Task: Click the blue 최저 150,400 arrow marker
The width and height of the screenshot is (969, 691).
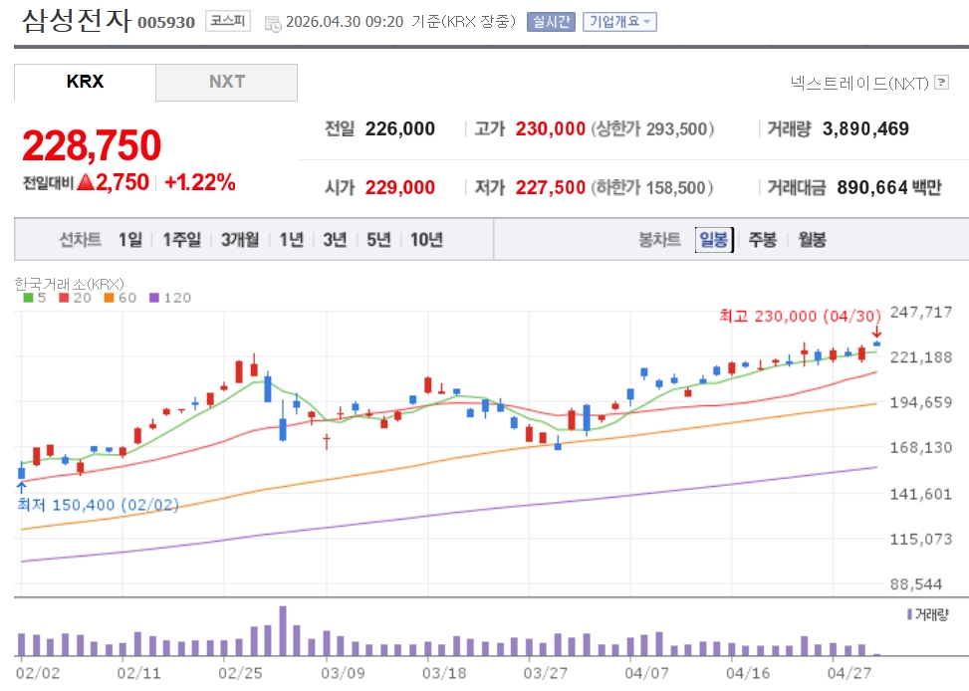Action: (21, 487)
